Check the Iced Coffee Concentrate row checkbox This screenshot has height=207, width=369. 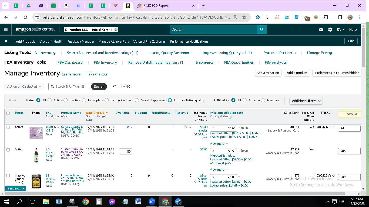8,150
